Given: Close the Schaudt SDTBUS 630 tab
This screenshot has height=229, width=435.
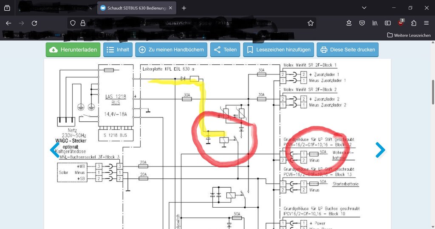Looking at the screenshot, I should 171,8.
